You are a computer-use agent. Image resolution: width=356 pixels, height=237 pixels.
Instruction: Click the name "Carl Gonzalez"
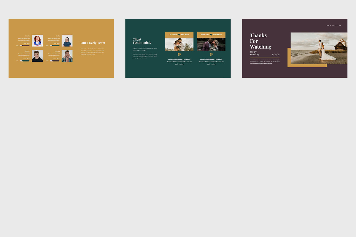point(173,35)
